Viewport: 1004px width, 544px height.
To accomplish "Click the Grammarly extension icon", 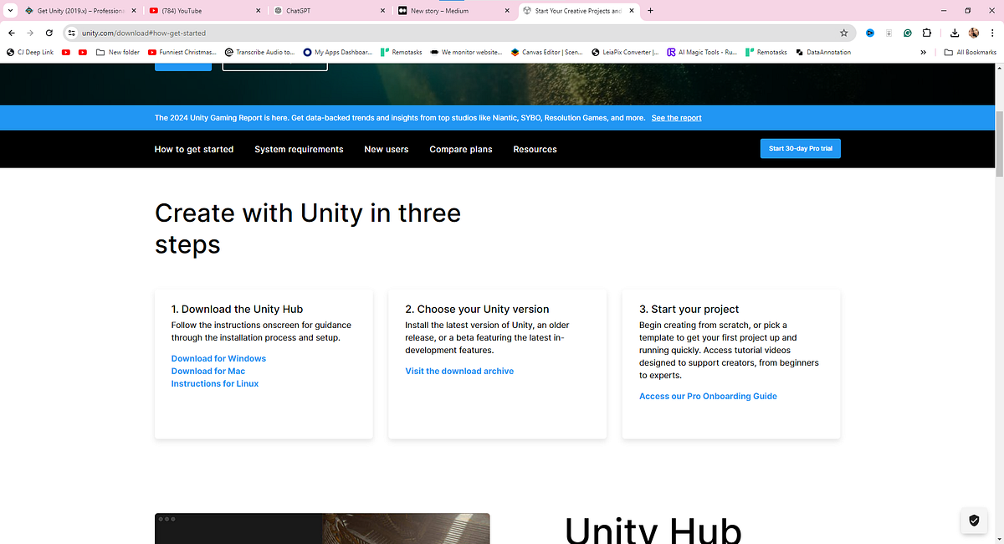I will pos(907,33).
